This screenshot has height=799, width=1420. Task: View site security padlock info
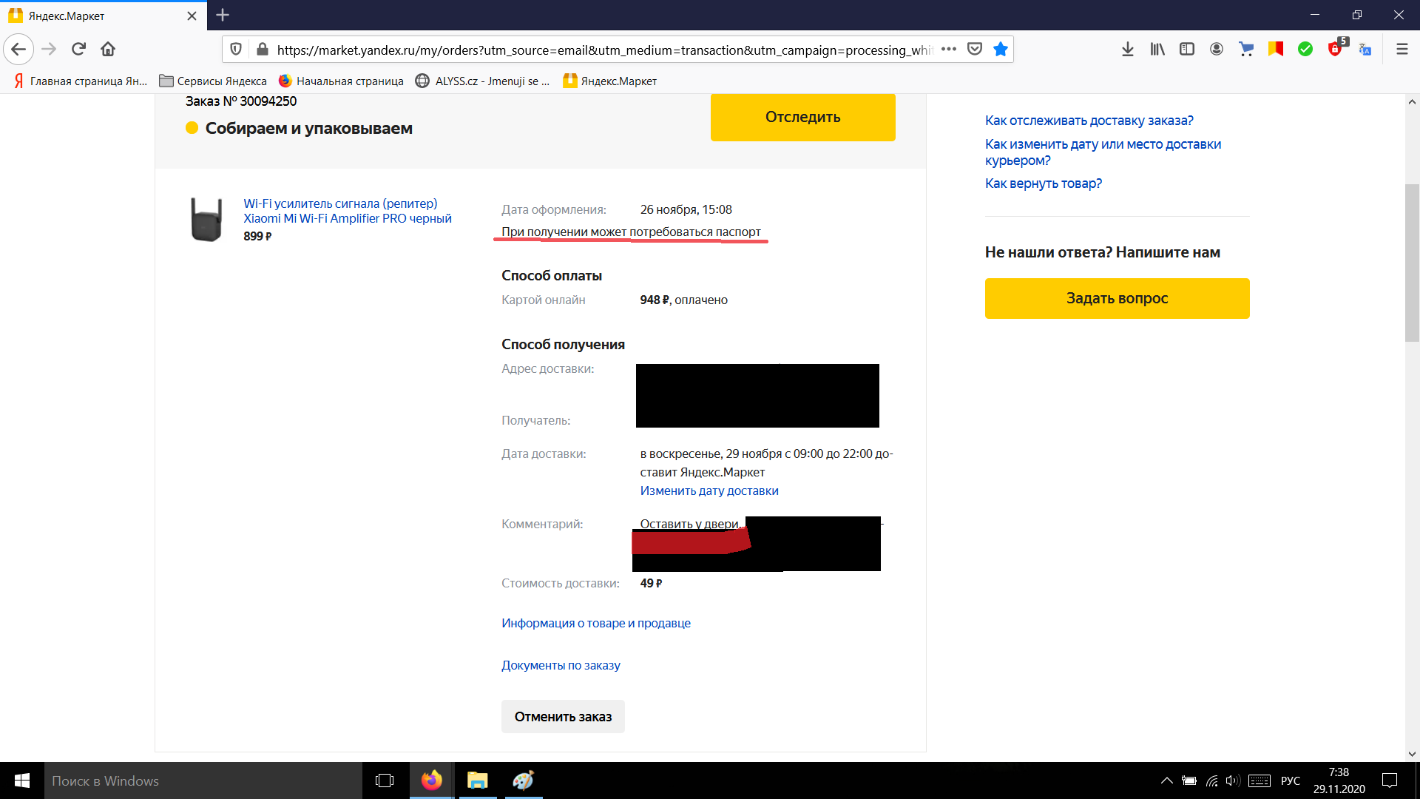[x=262, y=50]
